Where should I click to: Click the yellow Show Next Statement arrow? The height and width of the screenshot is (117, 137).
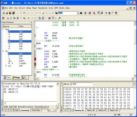28,18
